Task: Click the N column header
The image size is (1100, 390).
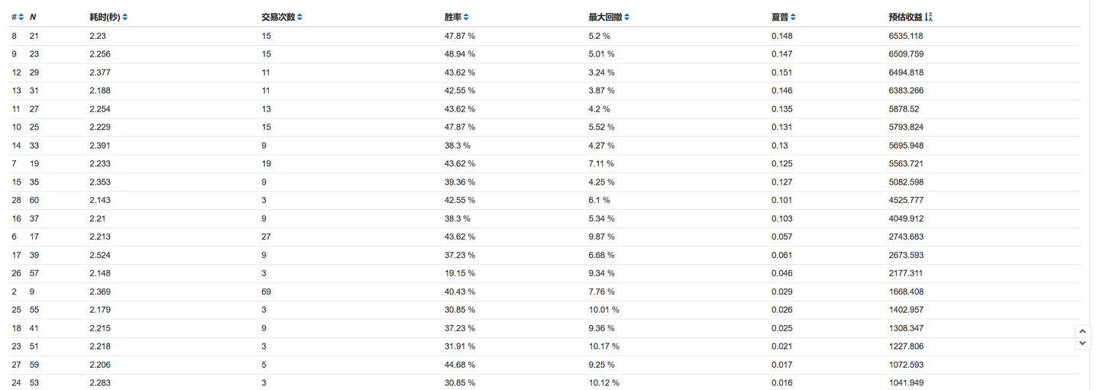Action: [33, 17]
